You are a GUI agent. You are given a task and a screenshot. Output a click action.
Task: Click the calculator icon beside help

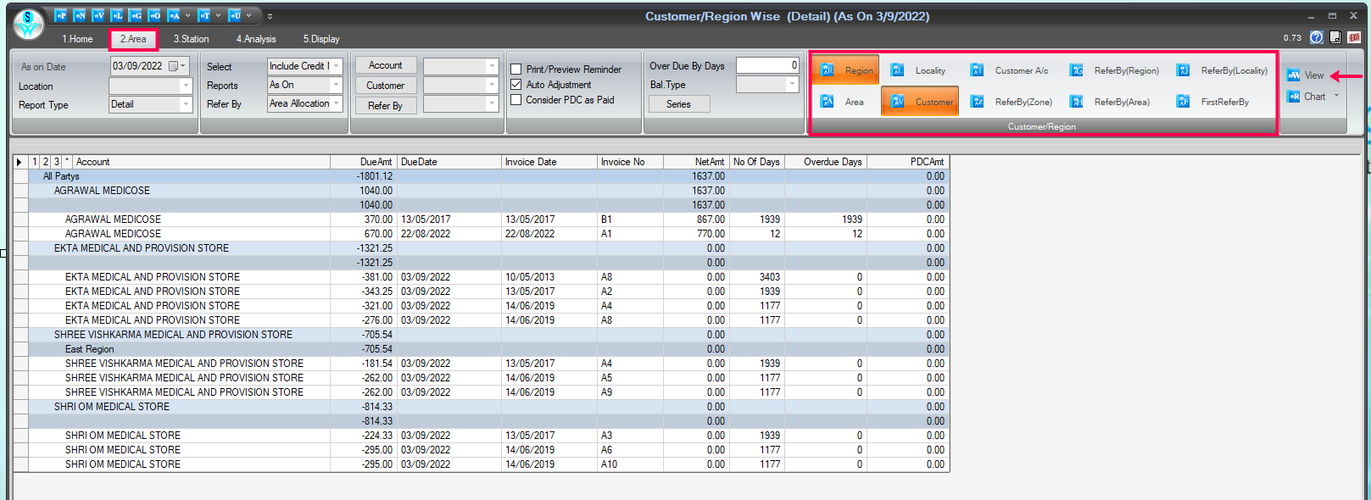click(1335, 37)
